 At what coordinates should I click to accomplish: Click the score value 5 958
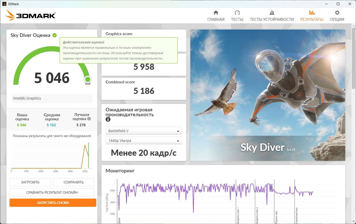pos(144,67)
